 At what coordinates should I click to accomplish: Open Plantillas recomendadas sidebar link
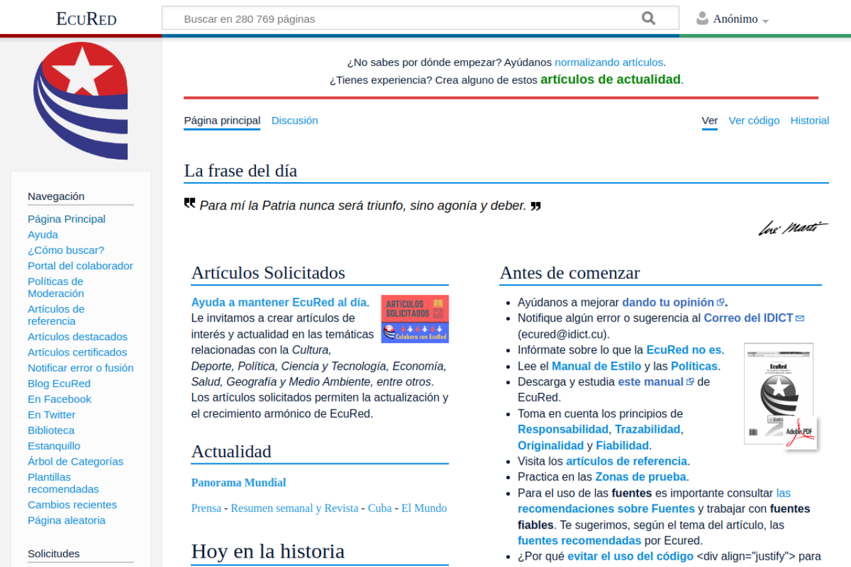click(63, 483)
